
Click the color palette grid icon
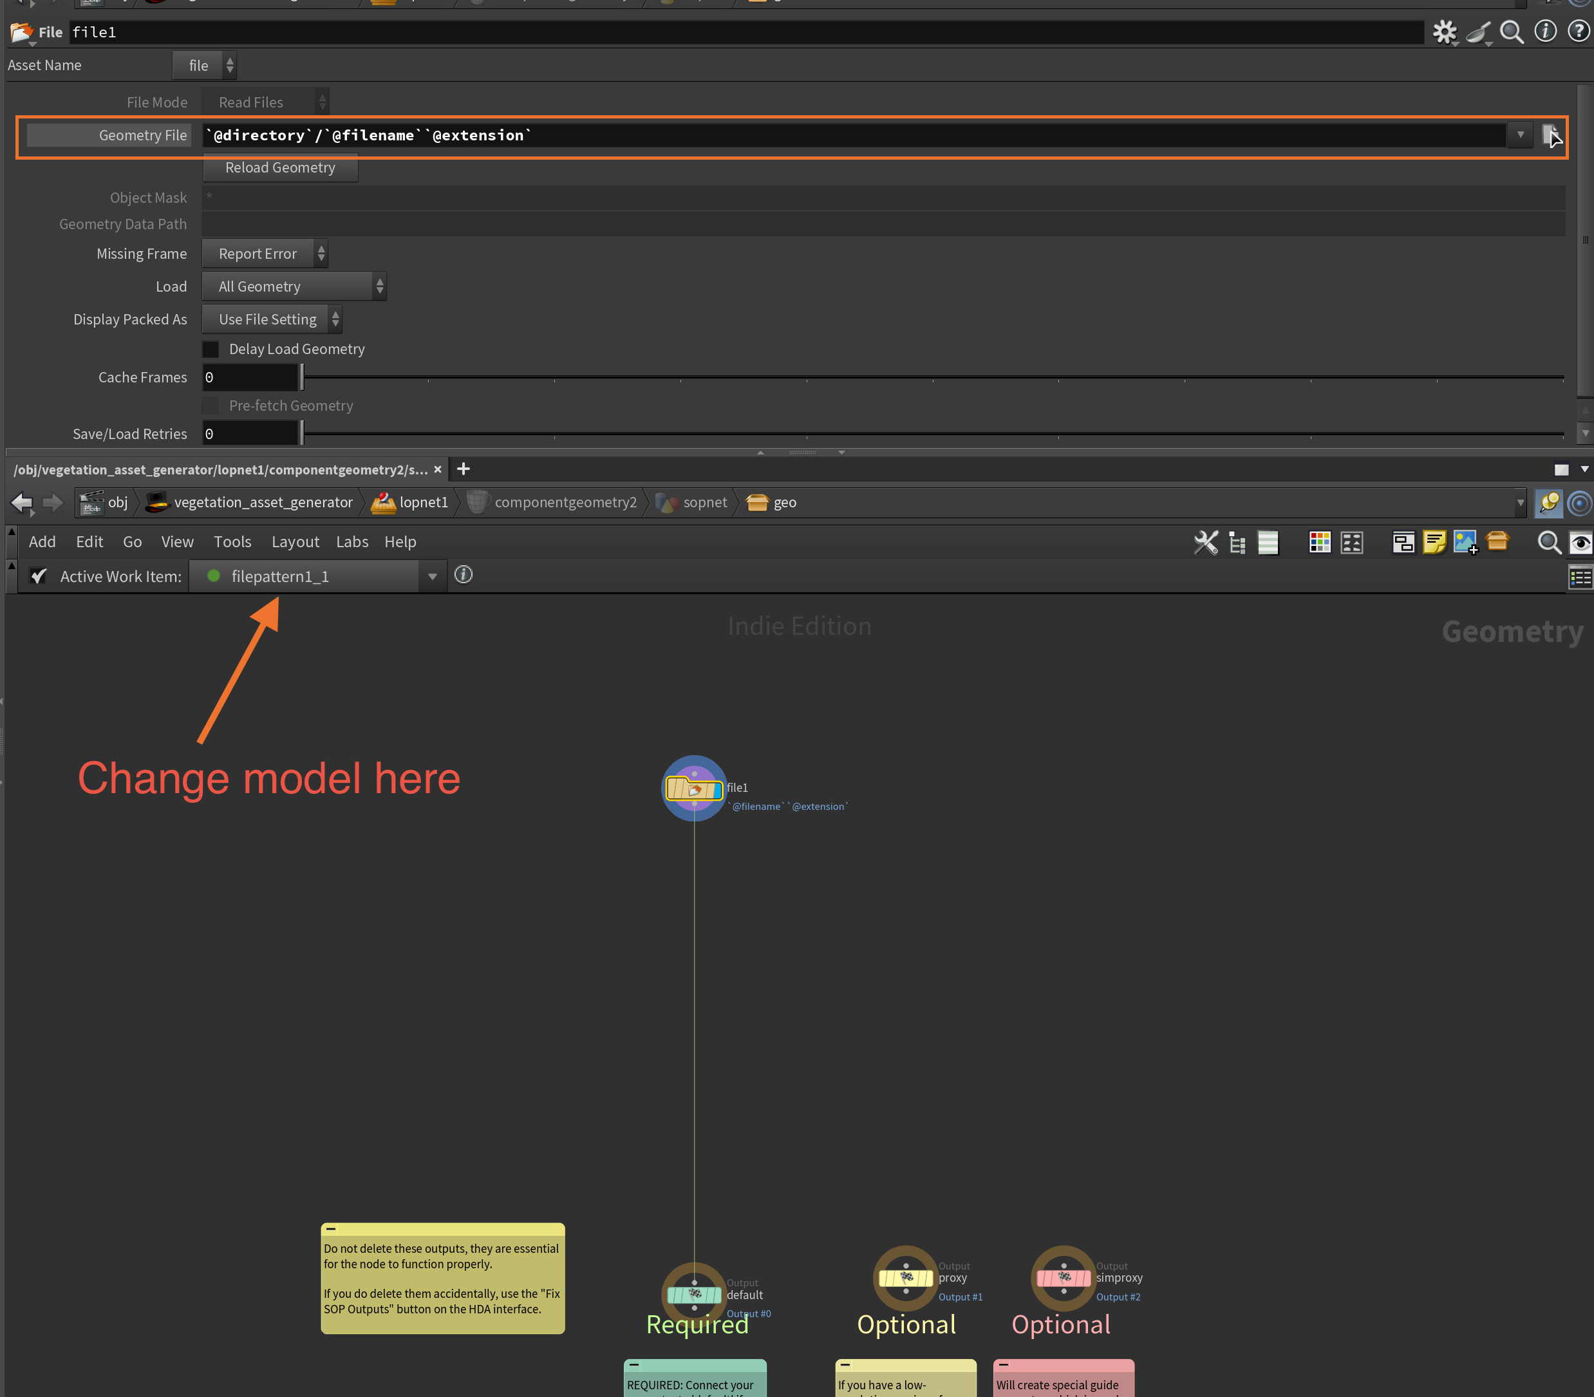[1320, 542]
